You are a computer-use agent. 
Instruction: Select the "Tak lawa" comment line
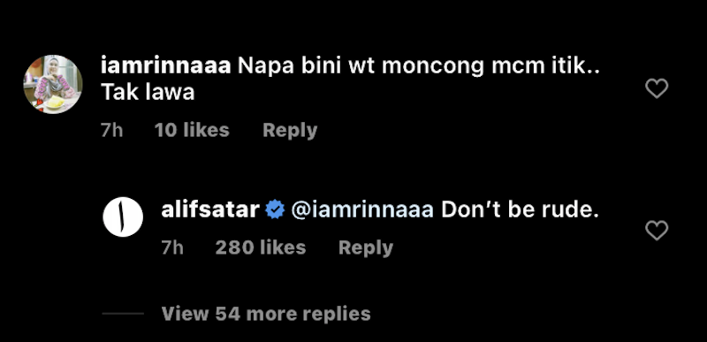[x=148, y=93]
